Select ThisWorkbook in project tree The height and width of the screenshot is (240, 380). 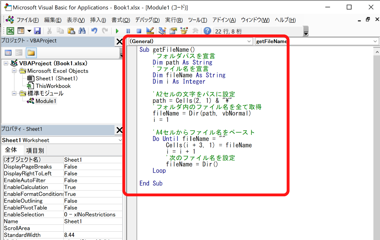tap(53, 86)
